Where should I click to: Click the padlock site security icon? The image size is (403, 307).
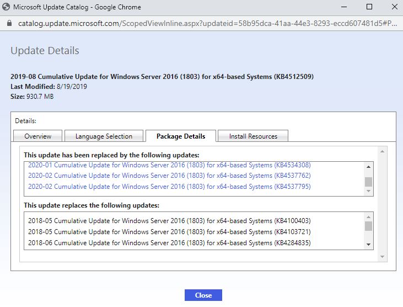pos(9,23)
